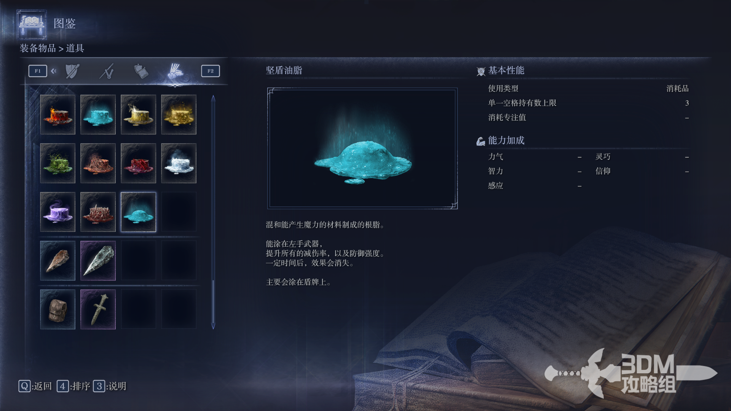731x411 pixels.
Task: Switch to the crossed weapons tab
Action: (107, 71)
